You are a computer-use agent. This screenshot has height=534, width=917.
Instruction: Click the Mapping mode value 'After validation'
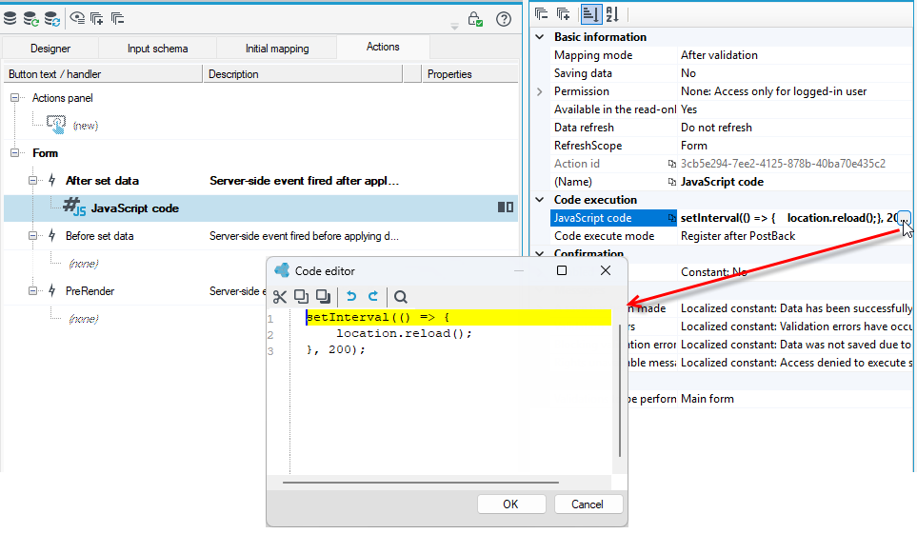719,55
